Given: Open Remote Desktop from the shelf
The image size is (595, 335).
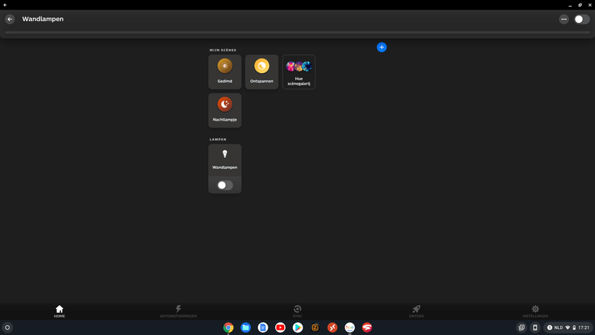Looking at the screenshot, I should [x=332, y=328].
